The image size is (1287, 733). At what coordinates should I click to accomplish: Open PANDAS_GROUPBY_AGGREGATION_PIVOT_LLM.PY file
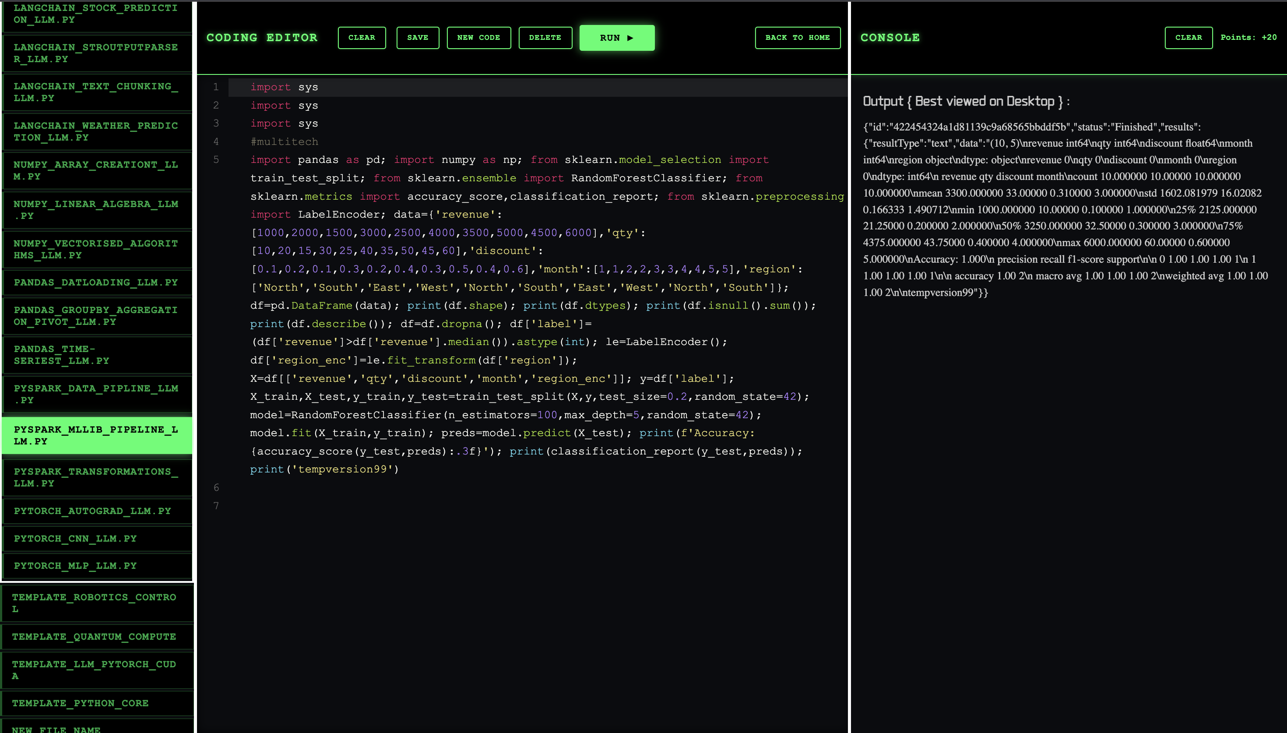97,316
